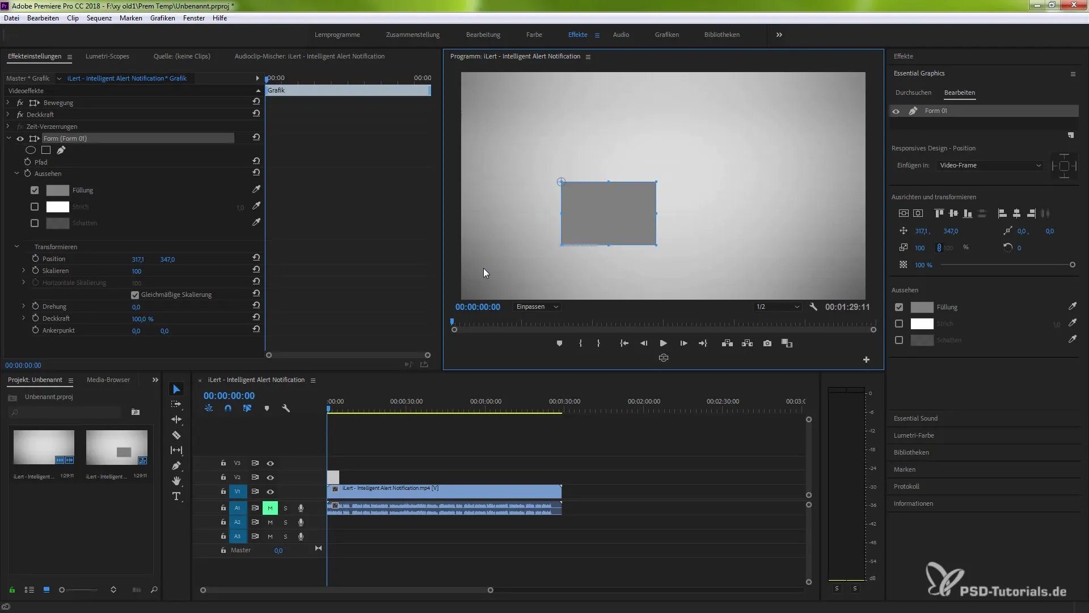
Task: Uncheck Gleichmäßige Skalierung checkbox
Action: (135, 295)
